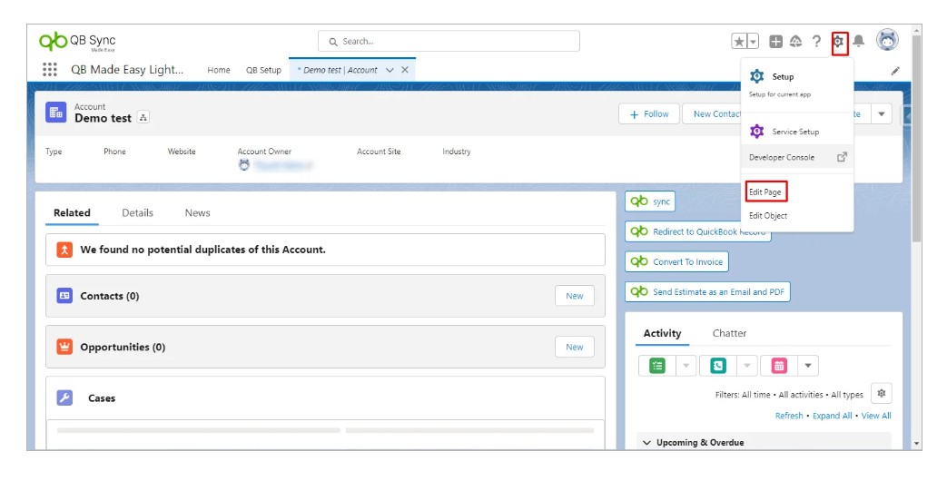Open the New Event dropdown arrow
Screen dimensions: 947x481
[808, 366]
